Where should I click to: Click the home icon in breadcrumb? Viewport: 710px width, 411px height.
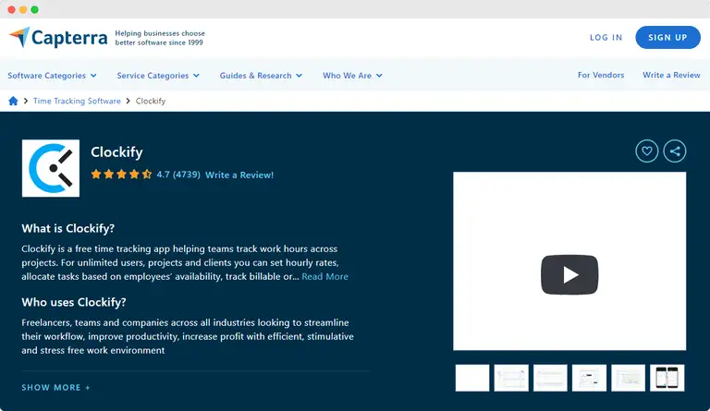coord(13,101)
